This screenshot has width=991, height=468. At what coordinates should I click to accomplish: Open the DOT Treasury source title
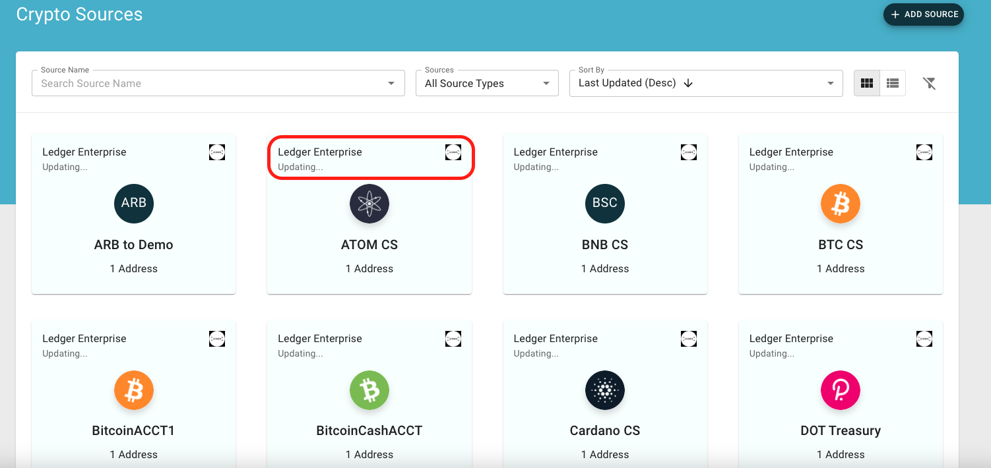(841, 430)
